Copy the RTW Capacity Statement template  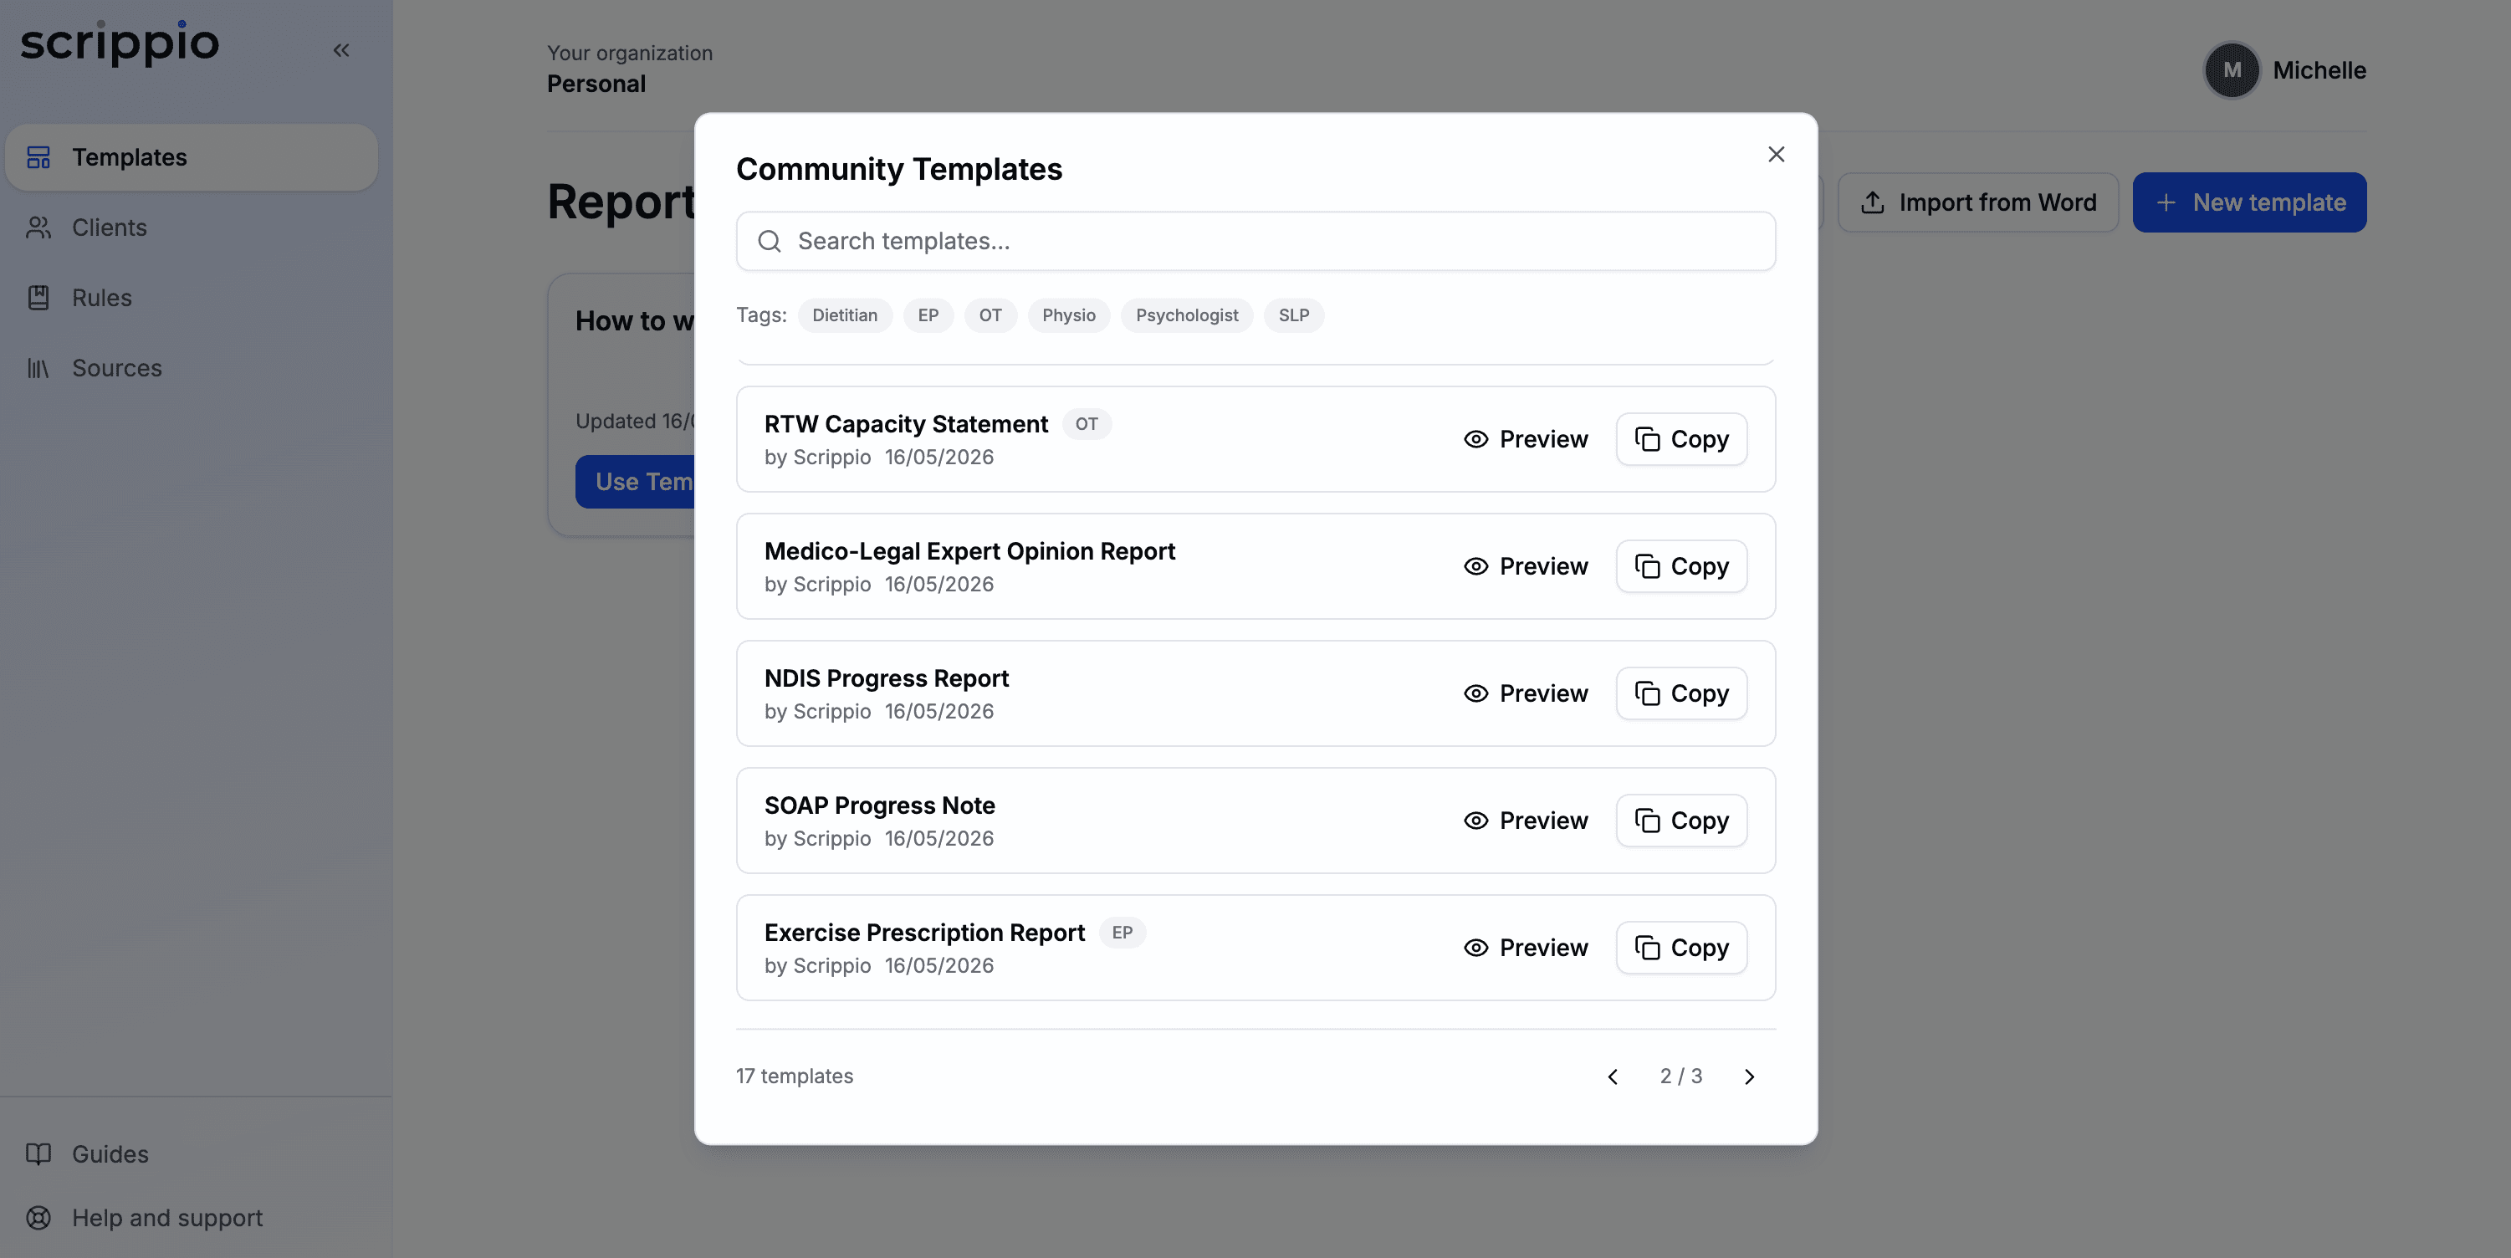tap(1681, 439)
